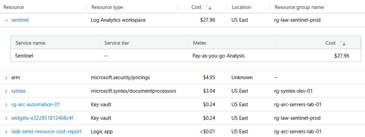Screen dimensions: 365x137
Task: Select the rg-syntex-dev-01 resource group
Action: 293,91
